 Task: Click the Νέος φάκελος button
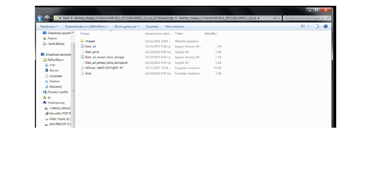[174, 26]
